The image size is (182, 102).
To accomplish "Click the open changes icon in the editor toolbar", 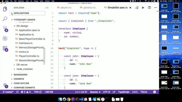I will point(137,8).
